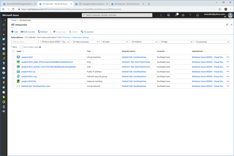This screenshot has height=156, width=234.
Task: Open the All tags dropdown
Action: pyautogui.click(x=177, y=42)
